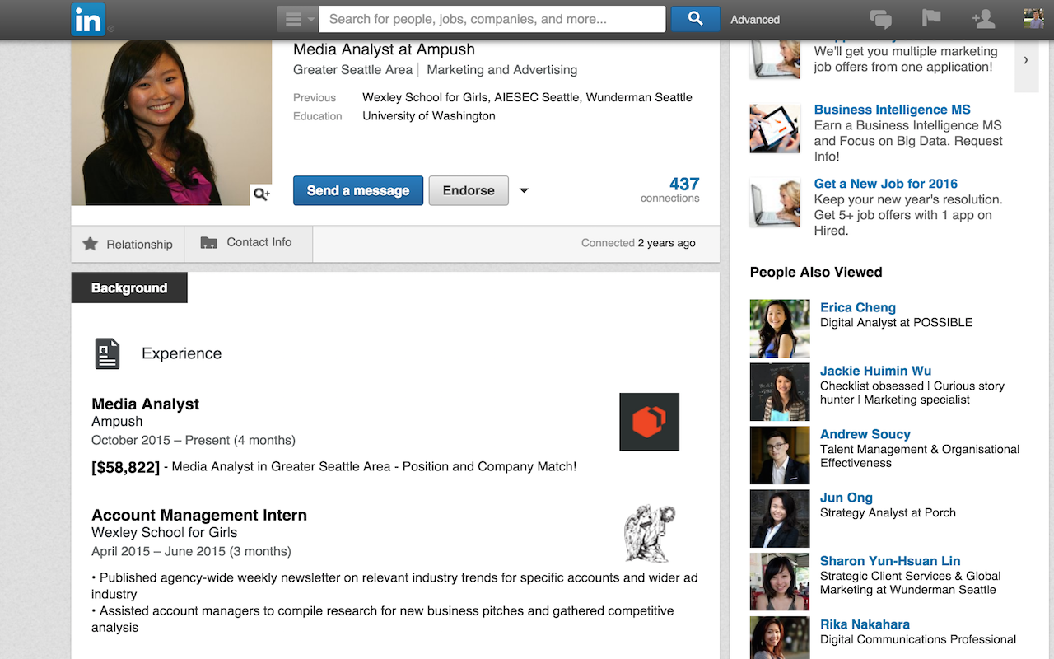This screenshot has height=659, width=1054.
Task: Click the Connected 2 years ago text
Action: pyautogui.click(x=638, y=243)
